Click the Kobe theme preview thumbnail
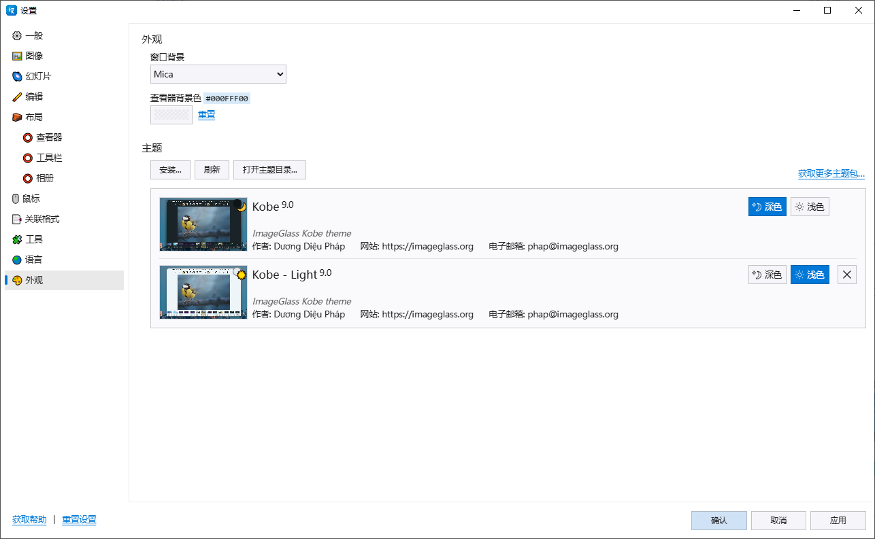 pyautogui.click(x=203, y=224)
